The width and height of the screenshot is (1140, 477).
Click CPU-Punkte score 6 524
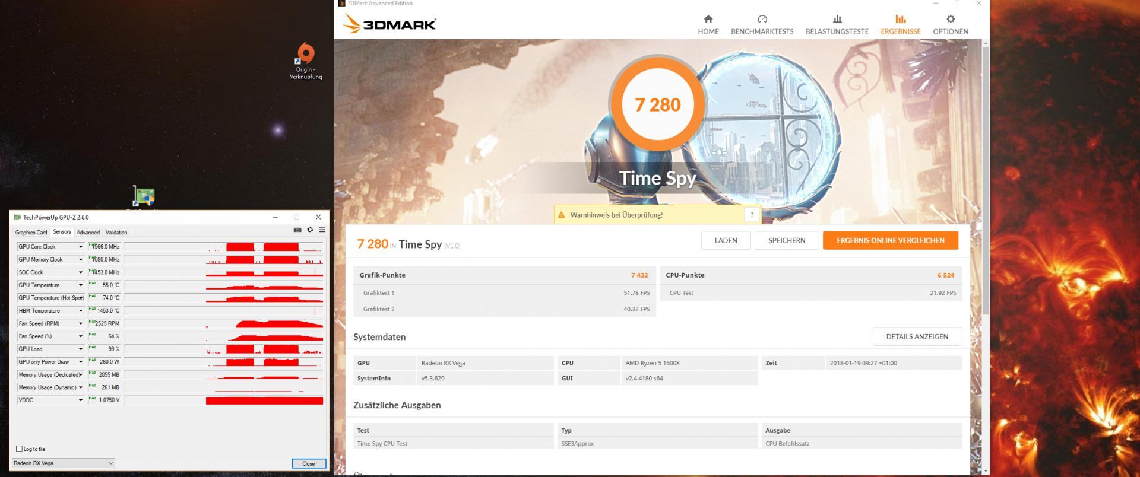pos(946,275)
